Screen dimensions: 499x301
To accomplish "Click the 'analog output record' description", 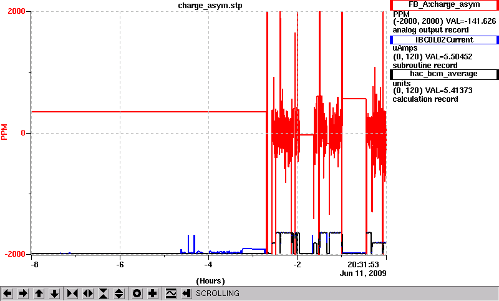I will click(430, 30).
